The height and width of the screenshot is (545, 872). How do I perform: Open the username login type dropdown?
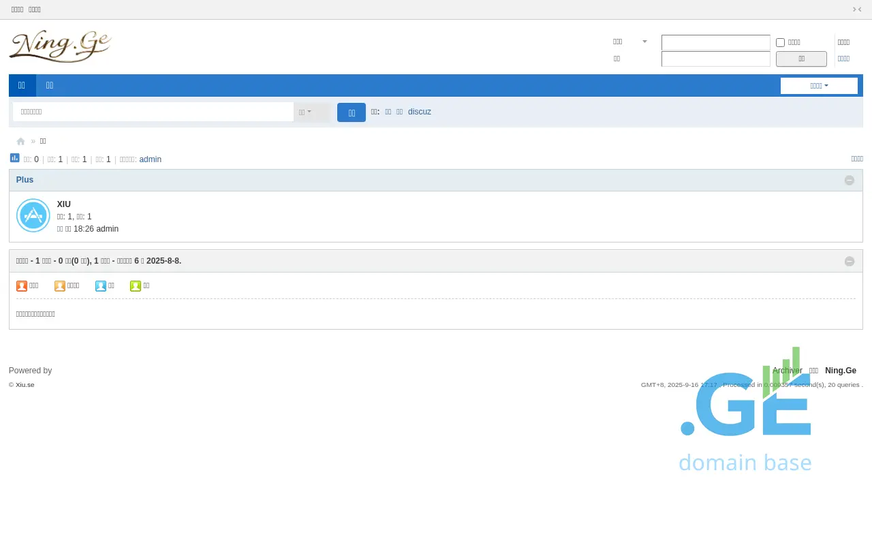point(631,42)
